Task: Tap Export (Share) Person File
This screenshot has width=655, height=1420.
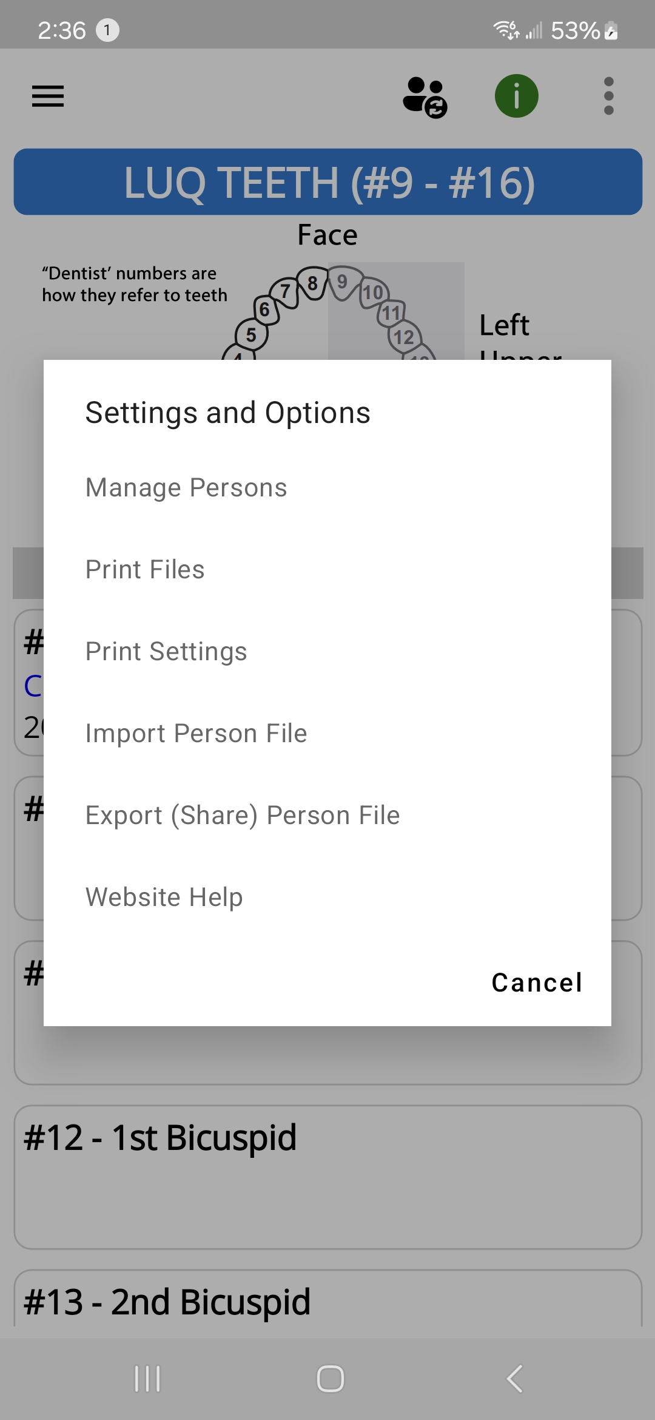Action: pyautogui.click(x=243, y=816)
